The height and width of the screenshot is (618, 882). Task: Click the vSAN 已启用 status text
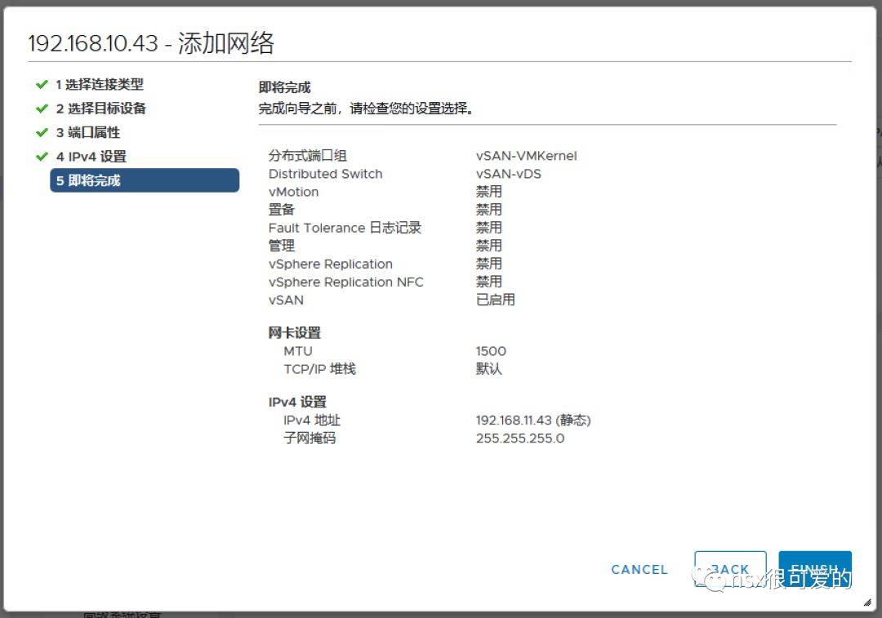tap(495, 300)
